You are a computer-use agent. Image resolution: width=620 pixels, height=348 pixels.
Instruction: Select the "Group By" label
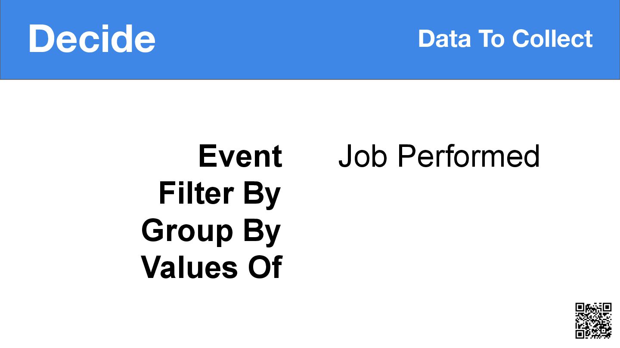tap(211, 231)
